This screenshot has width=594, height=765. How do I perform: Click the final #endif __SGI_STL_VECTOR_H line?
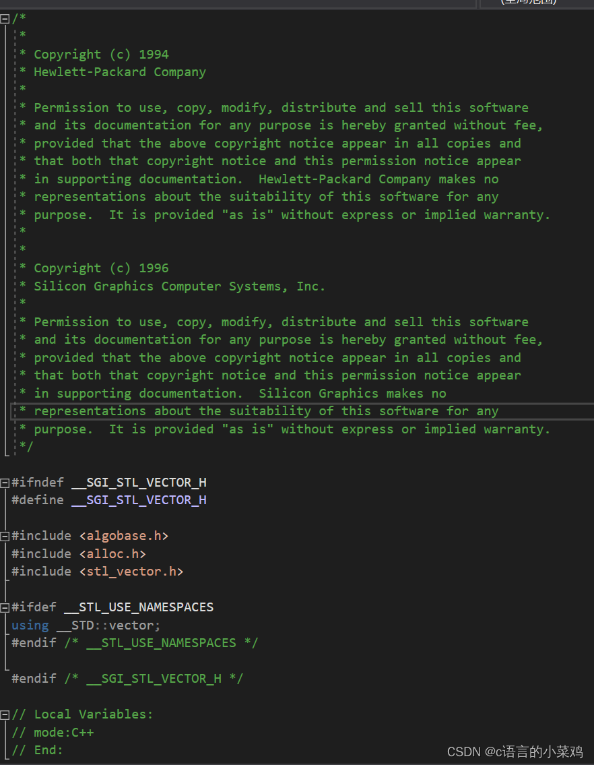point(128,679)
